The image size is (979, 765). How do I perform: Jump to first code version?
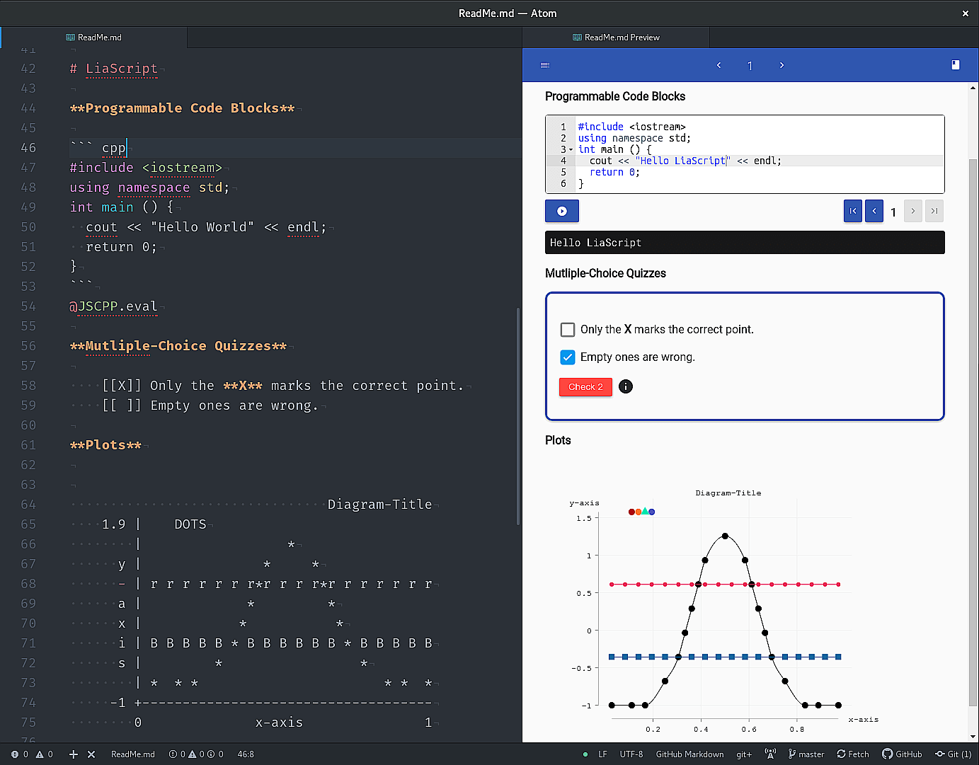tap(853, 211)
